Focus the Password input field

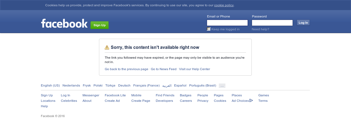[x=272, y=23]
